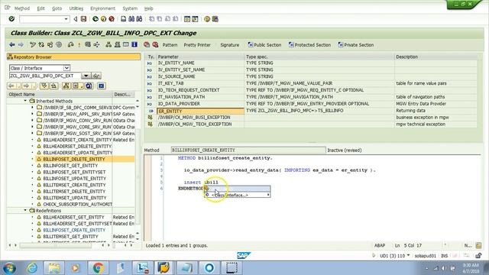Collapse the Redefinitions node
The width and height of the screenshot is (489, 275).
pos(25,211)
